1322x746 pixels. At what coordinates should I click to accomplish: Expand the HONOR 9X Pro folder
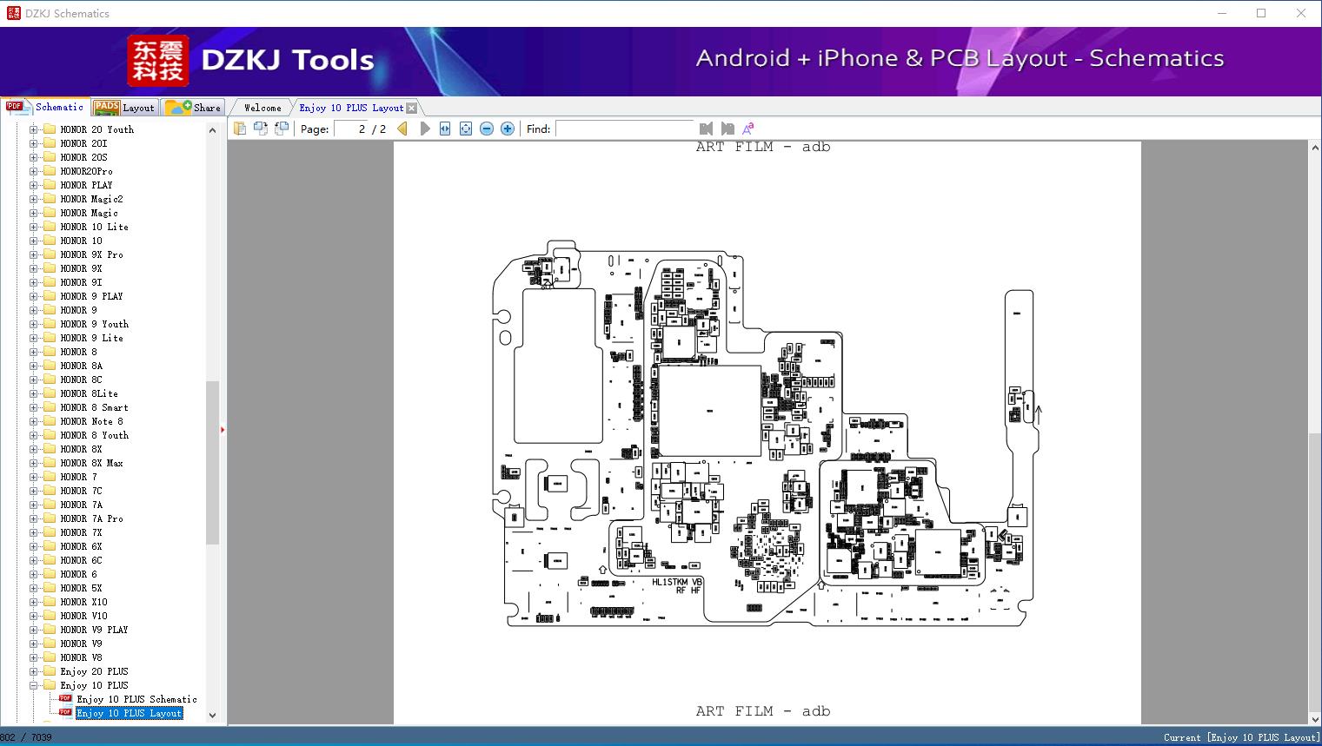(34, 254)
